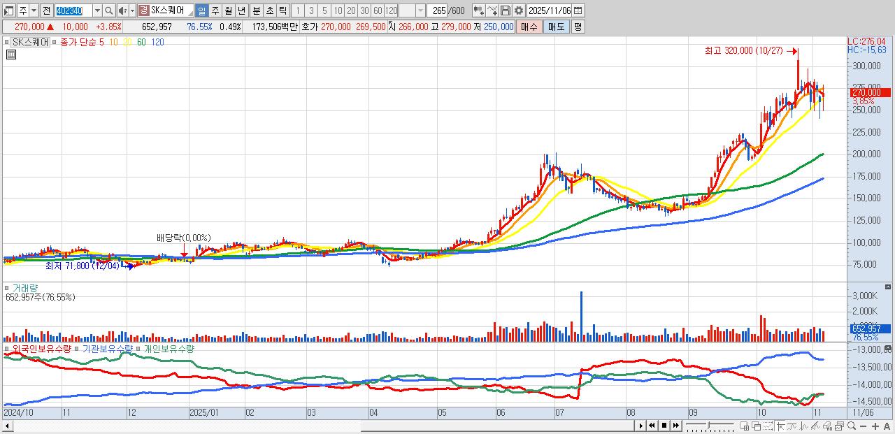Click the date field 2025/11/06
This screenshot has width=895, height=434.
[550, 10]
